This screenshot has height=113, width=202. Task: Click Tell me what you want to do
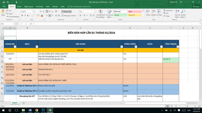(79, 6)
